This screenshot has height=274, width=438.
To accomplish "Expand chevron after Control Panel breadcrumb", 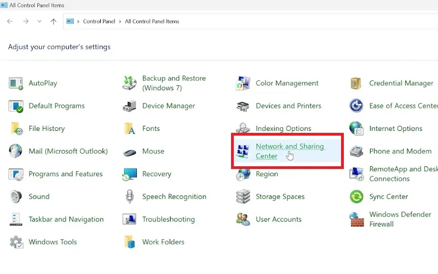I will click(120, 21).
